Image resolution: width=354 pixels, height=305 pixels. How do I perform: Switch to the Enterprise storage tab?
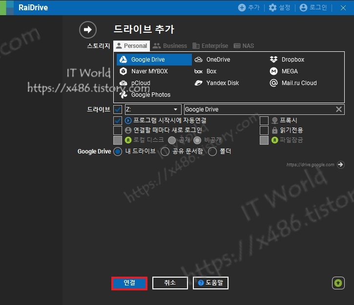click(x=210, y=46)
